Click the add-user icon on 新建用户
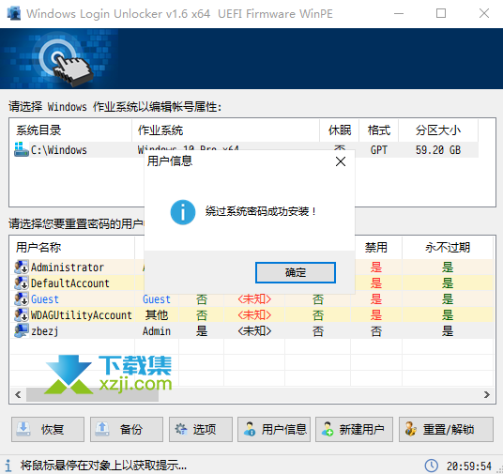Viewport: 503px width, 474px height. tap(328, 429)
